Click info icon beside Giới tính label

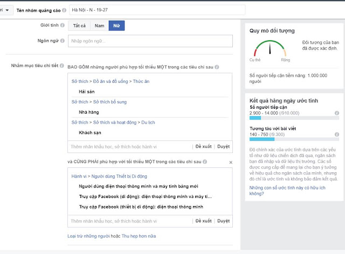pos(63,25)
